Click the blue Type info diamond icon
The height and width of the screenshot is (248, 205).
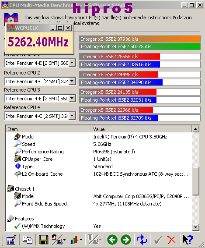[17, 166]
